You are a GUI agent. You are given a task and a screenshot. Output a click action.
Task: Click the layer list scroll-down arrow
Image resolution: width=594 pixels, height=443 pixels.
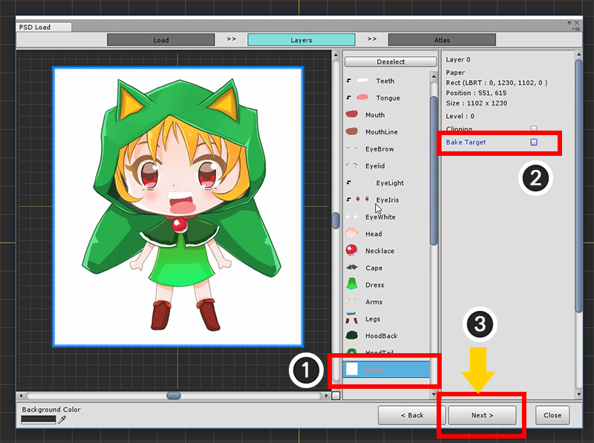[434, 394]
